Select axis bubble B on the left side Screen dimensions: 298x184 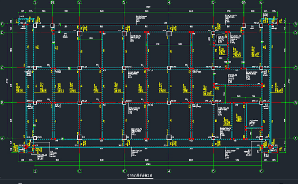[2, 103]
